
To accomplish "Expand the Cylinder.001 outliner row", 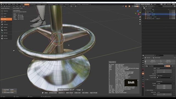I will (x=144, y=17).
